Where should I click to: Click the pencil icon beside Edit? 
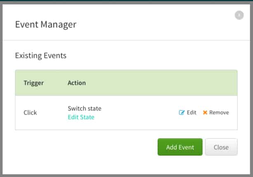182,112
